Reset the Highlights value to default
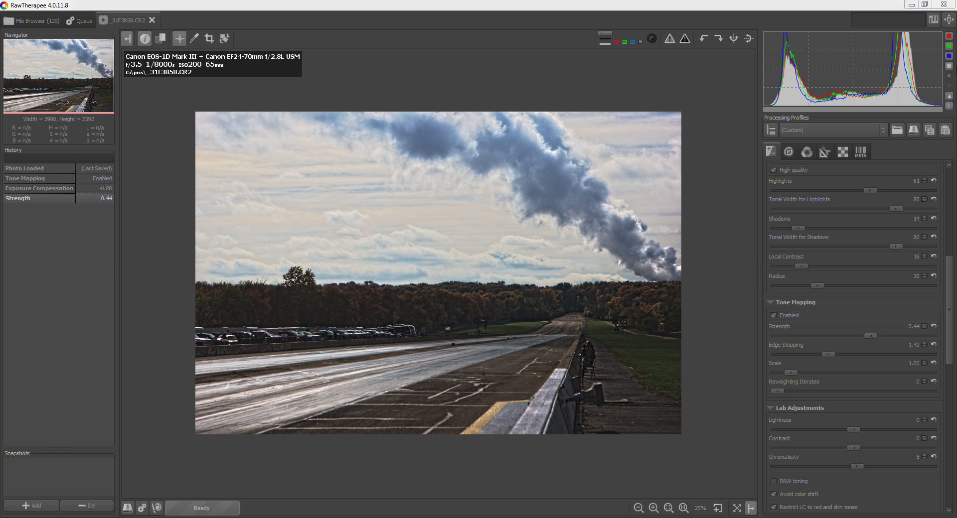 click(x=934, y=181)
